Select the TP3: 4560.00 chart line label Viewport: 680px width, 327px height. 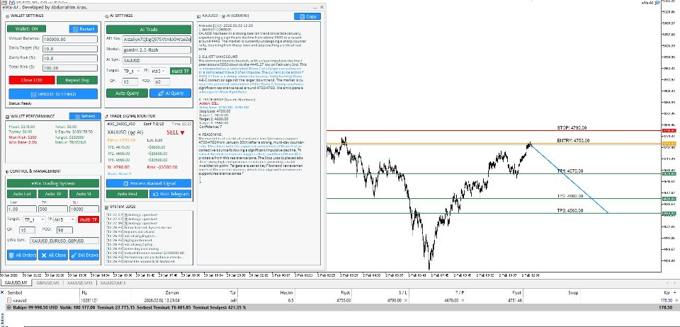pyautogui.click(x=569, y=210)
